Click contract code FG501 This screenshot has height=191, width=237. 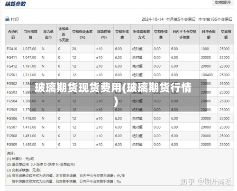(12, 75)
